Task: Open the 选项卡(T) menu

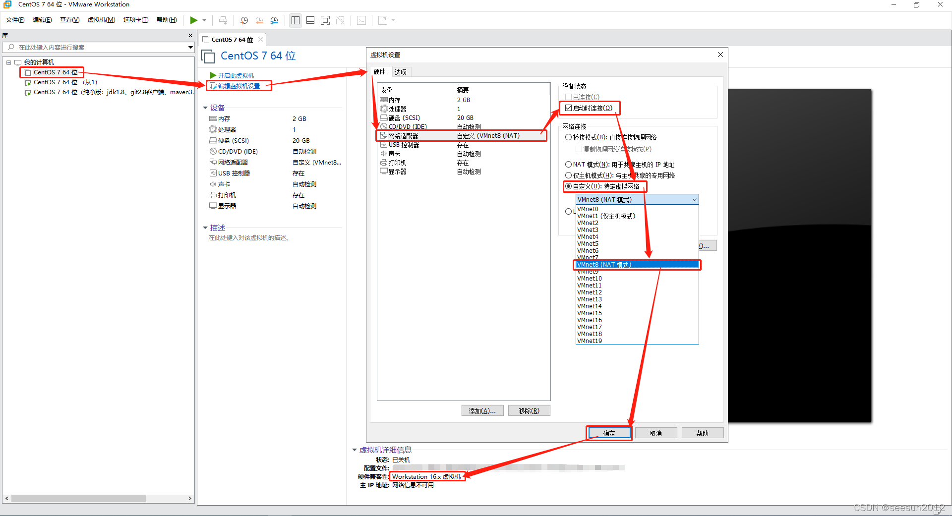Action: (136, 20)
